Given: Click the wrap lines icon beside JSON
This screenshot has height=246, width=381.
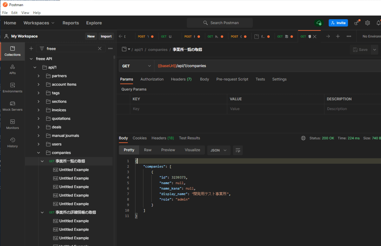Looking at the screenshot, I should pos(238,150).
